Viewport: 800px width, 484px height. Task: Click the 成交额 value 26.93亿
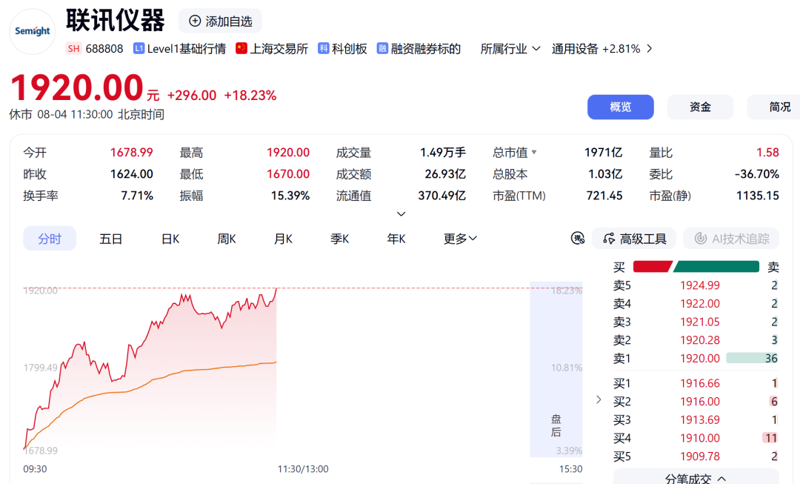(445, 174)
